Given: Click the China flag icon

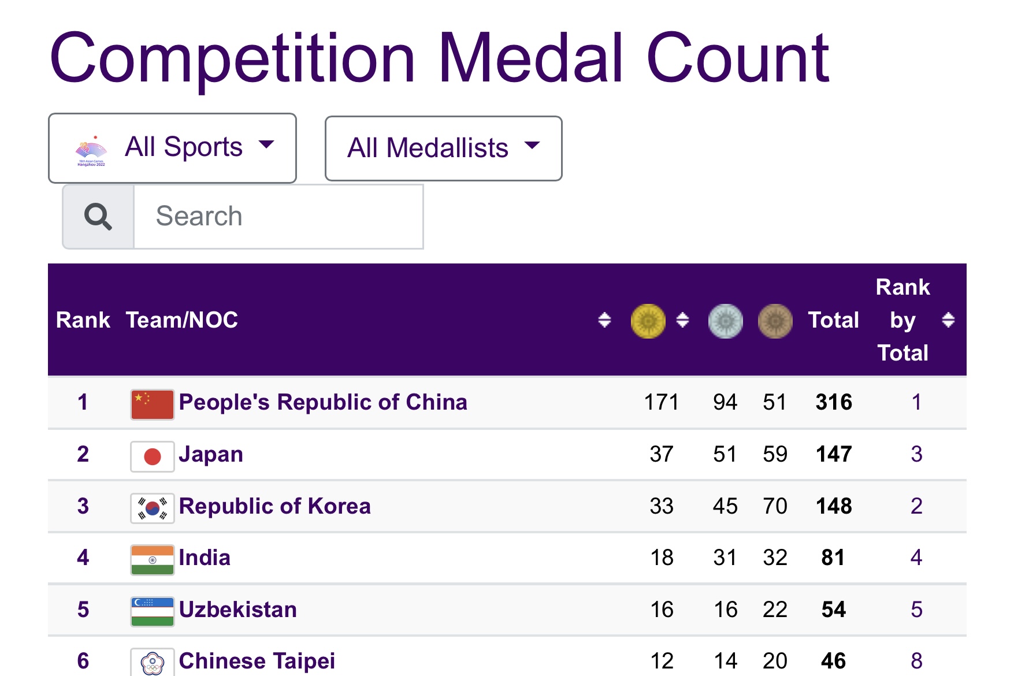Looking at the screenshot, I should click(x=152, y=404).
